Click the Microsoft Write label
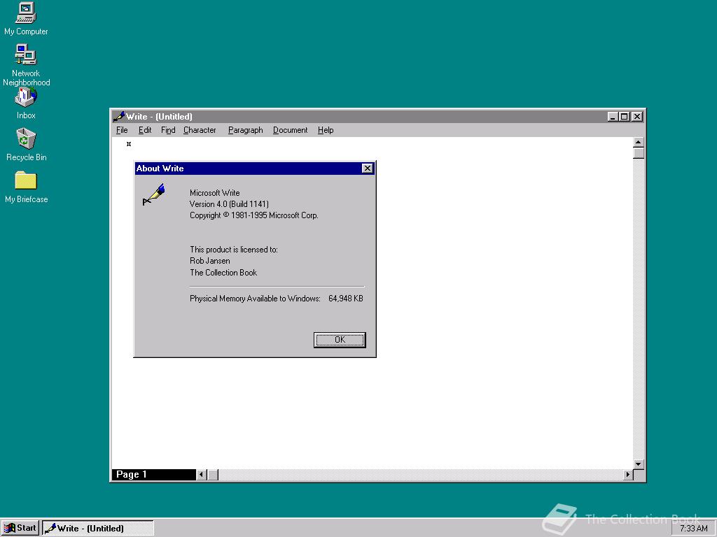Viewport: 717px width, 537px height. (x=215, y=193)
